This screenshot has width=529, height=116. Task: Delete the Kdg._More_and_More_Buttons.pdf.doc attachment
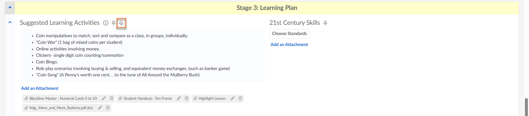(108, 108)
